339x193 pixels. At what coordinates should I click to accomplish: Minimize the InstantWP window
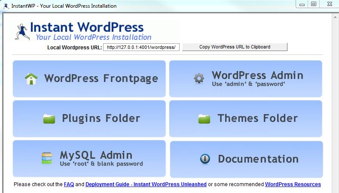[302, 4]
